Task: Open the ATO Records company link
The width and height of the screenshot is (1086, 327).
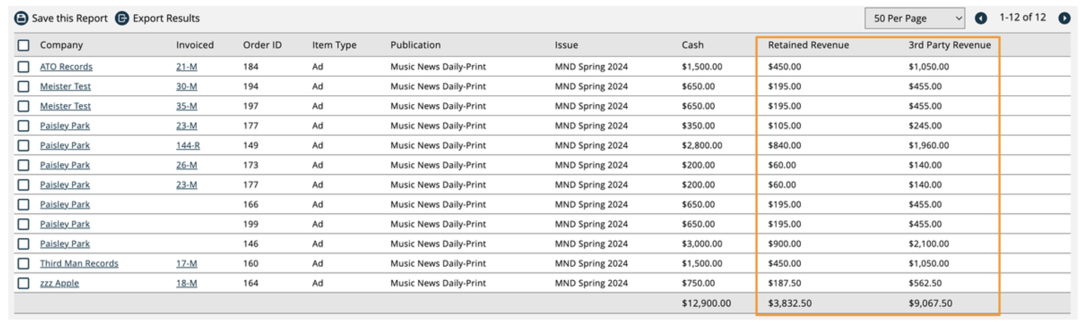Action: pyautogui.click(x=66, y=67)
